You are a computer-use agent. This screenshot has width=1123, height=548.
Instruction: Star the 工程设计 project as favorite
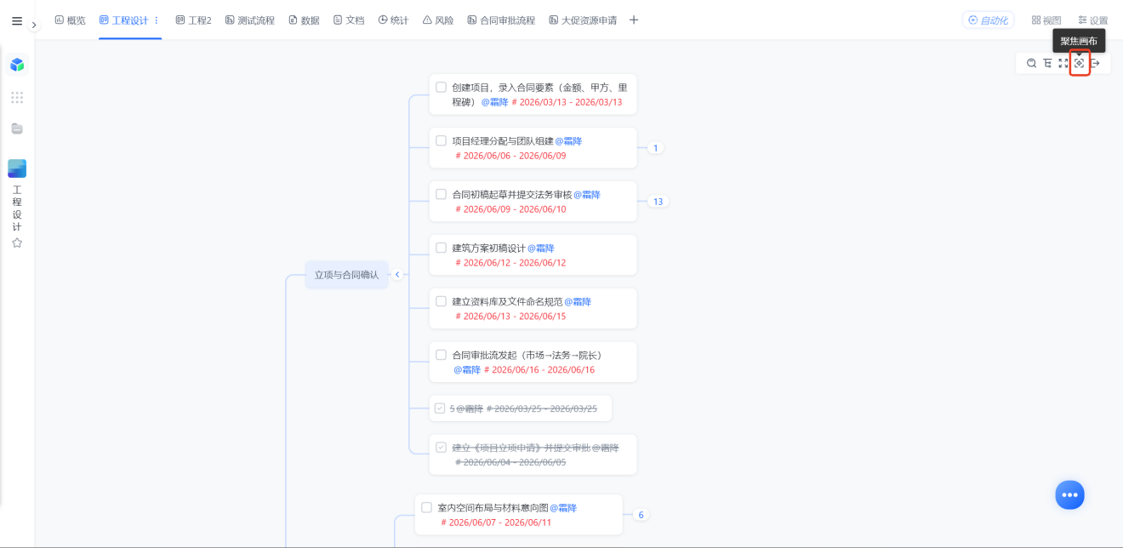click(x=17, y=243)
